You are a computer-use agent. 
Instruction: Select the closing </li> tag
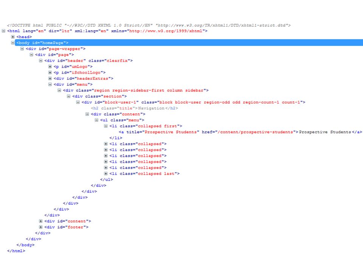tap(116, 138)
